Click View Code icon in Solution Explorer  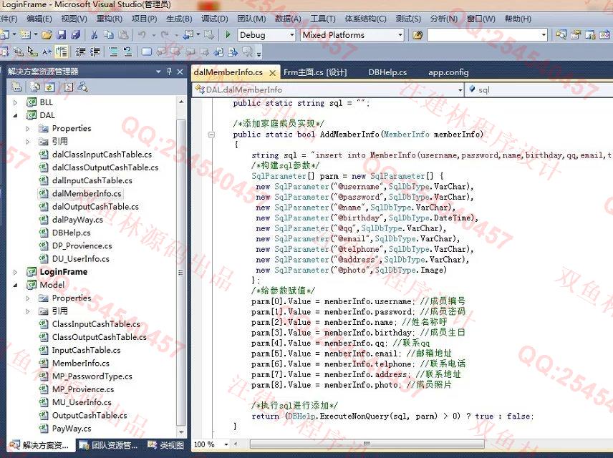pos(69,87)
